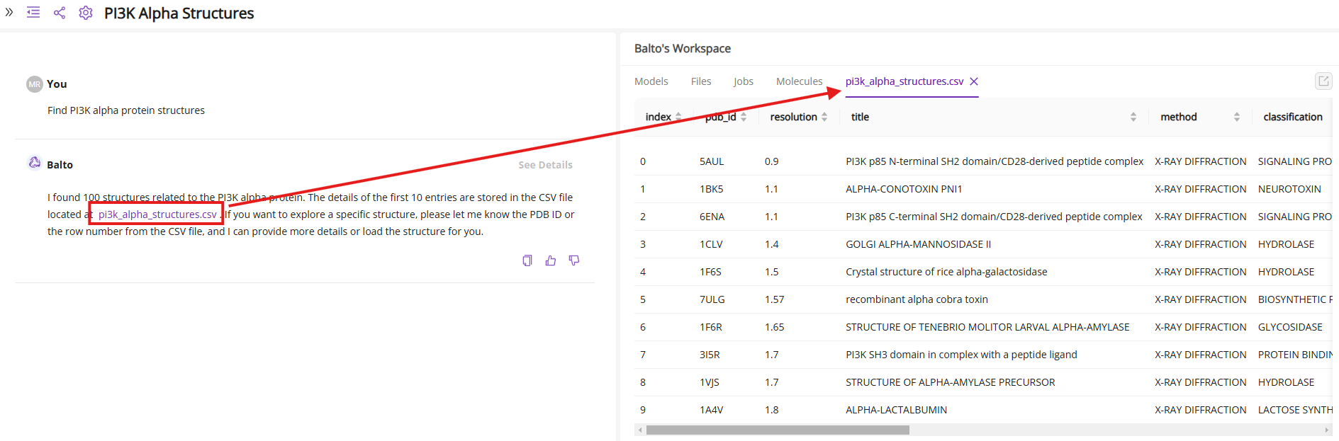Open the chat list menu icon
The width and height of the screenshot is (1339, 441).
(x=33, y=13)
